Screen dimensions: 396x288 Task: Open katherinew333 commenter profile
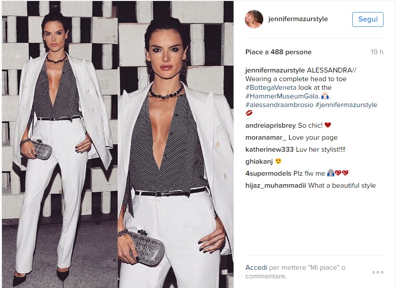(x=269, y=149)
